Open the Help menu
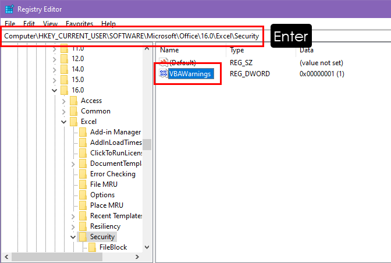 point(108,24)
